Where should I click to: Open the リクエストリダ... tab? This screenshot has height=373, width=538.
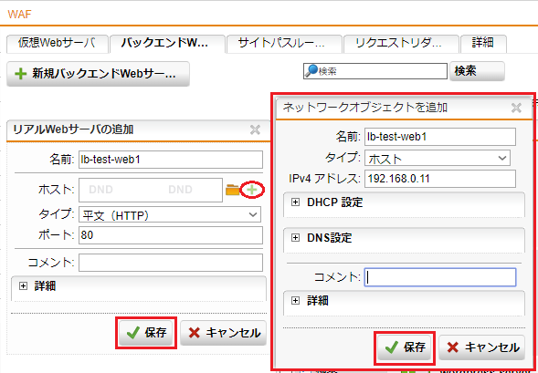pos(401,44)
